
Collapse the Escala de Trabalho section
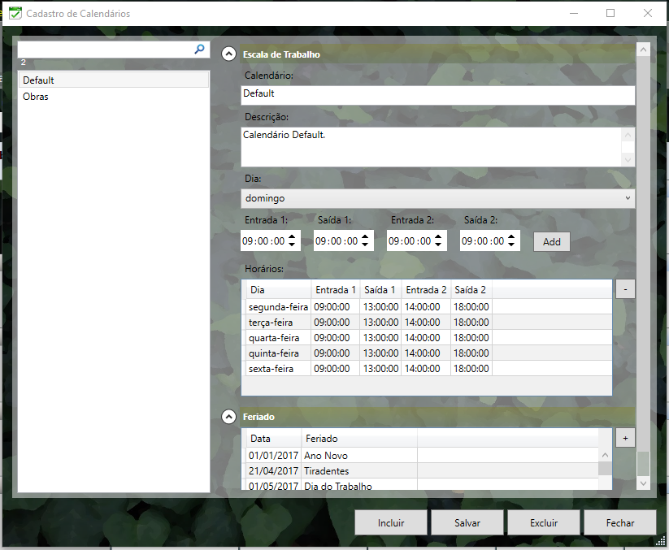click(x=228, y=54)
